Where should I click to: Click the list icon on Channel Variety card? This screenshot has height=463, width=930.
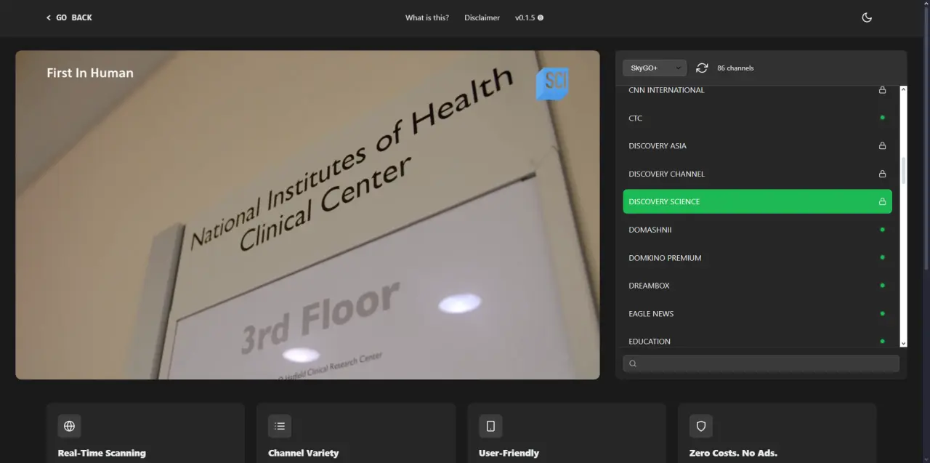pyautogui.click(x=280, y=426)
